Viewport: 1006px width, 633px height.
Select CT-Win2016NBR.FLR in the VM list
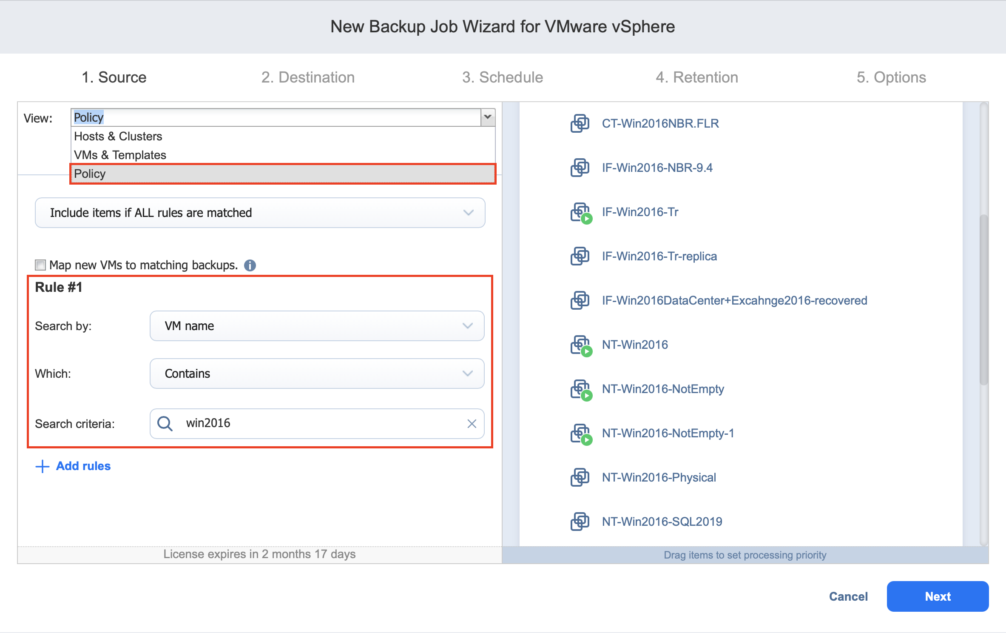660,123
